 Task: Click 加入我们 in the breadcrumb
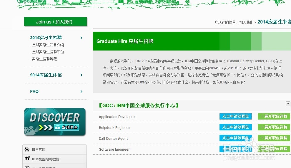tap(246, 22)
